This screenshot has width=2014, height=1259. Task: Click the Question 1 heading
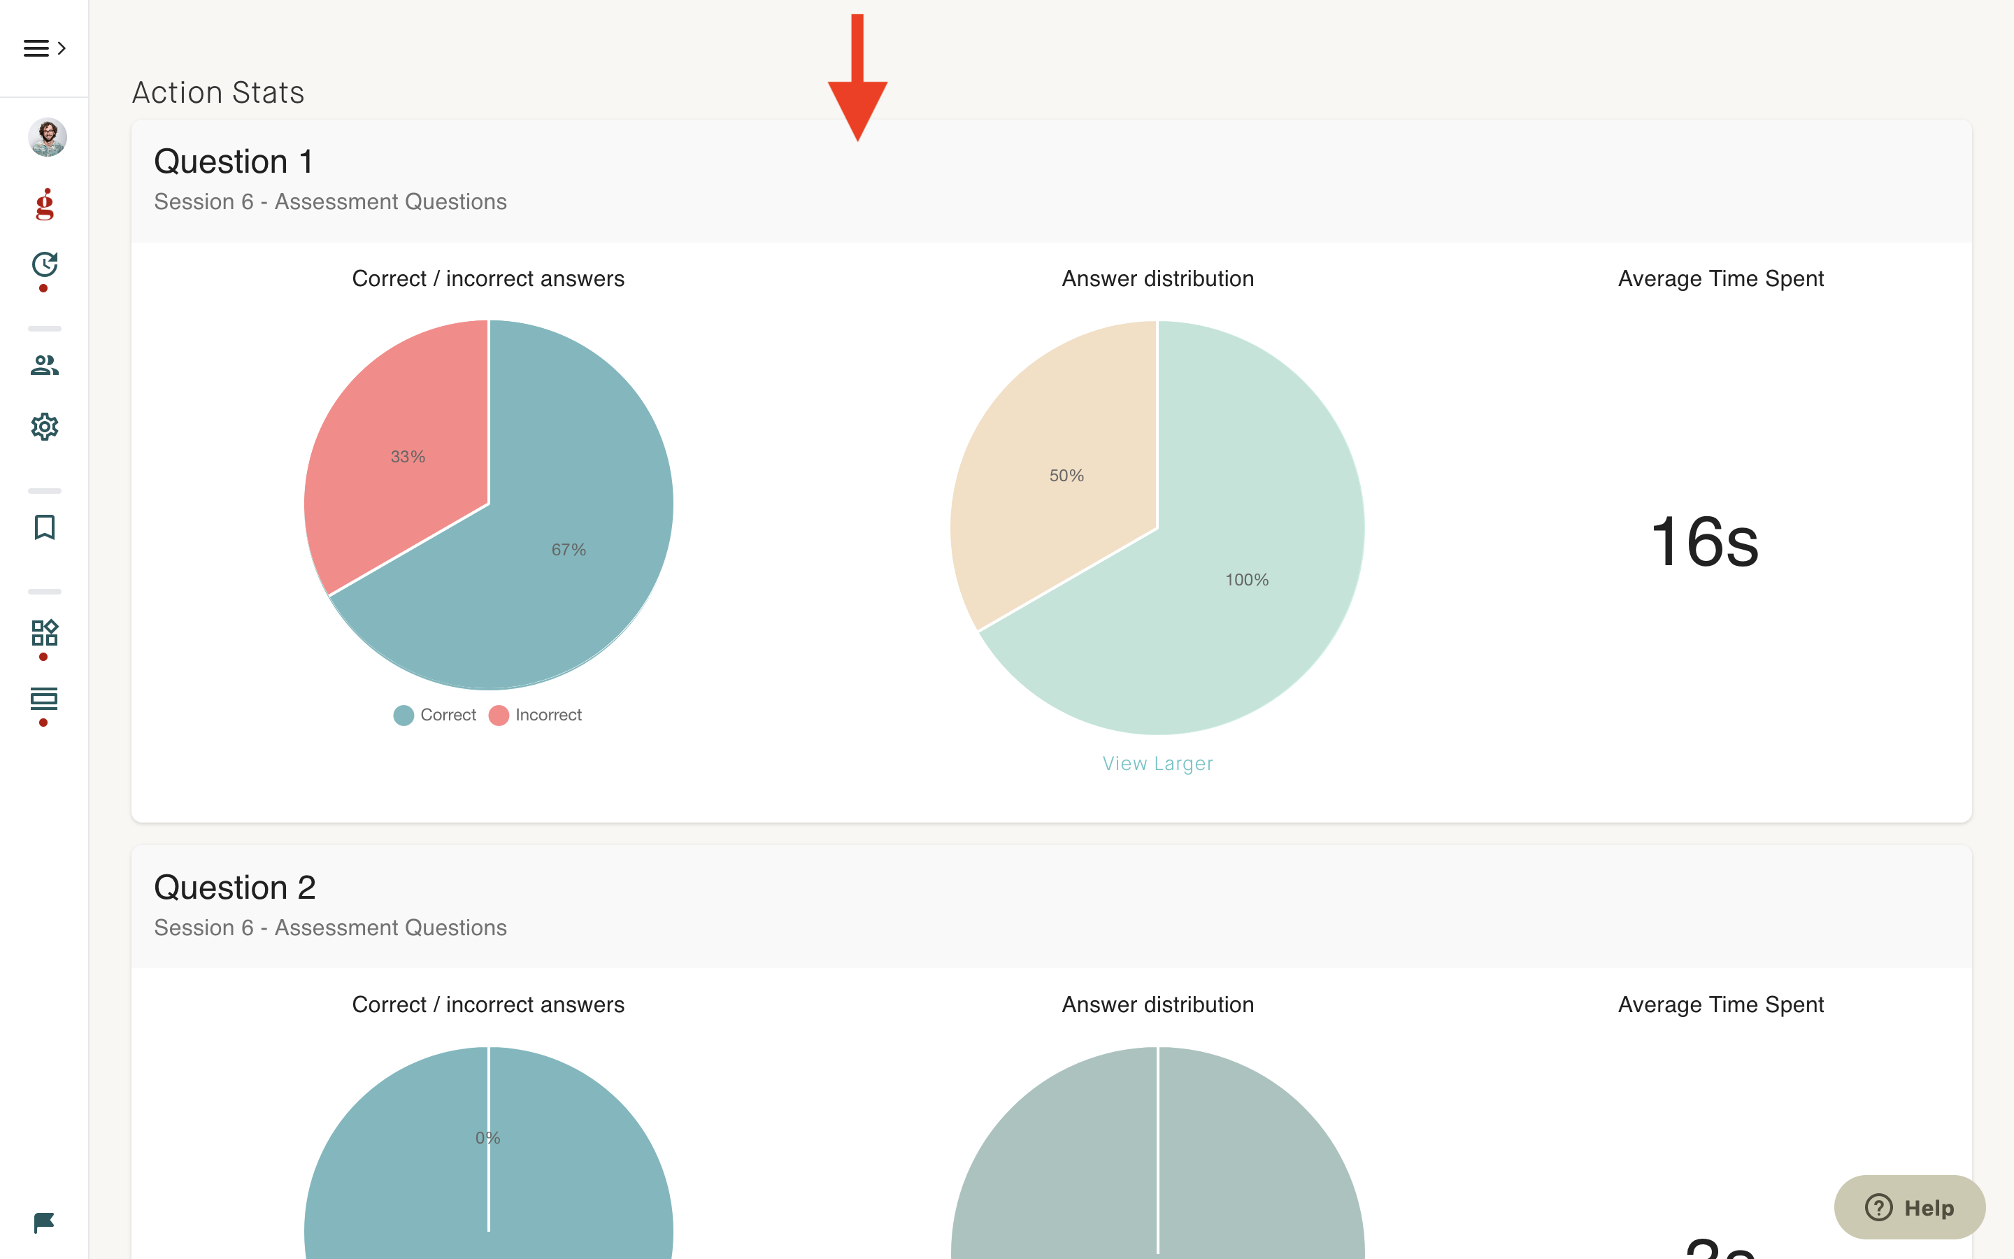point(233,162)
